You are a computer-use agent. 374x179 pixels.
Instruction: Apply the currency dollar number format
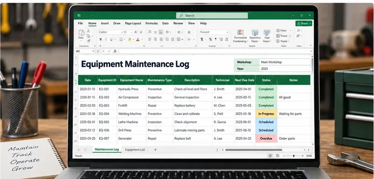click(202, 39)
